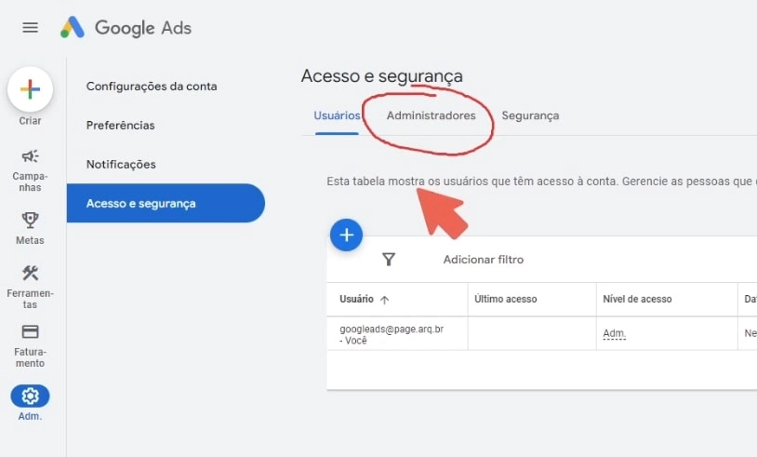Open Faturamento card icon
757x457 pixels.
coord(30,332)
